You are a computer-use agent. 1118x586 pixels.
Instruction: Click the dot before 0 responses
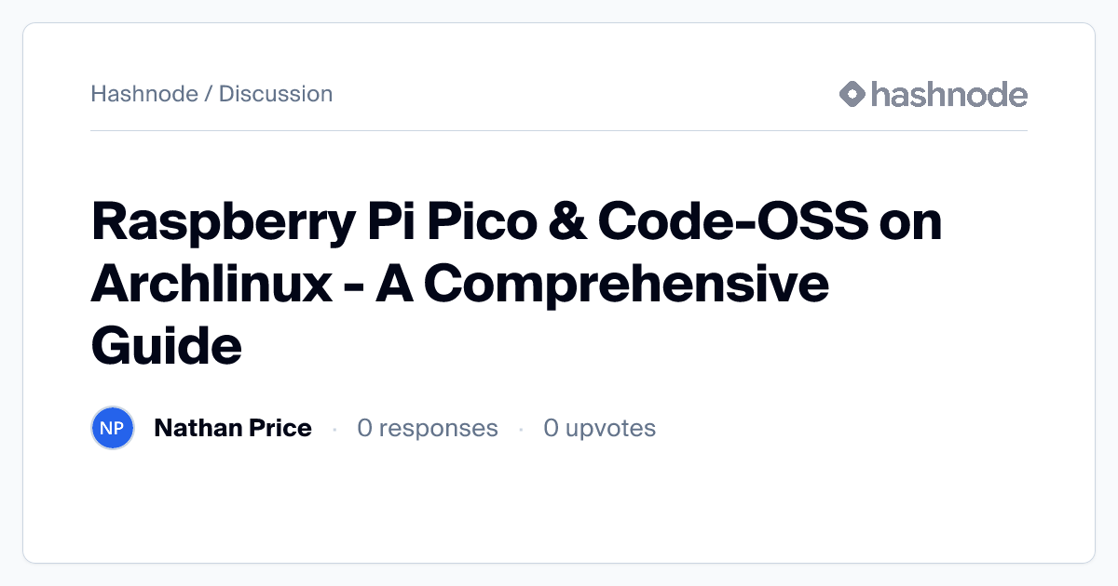[334, 429]
